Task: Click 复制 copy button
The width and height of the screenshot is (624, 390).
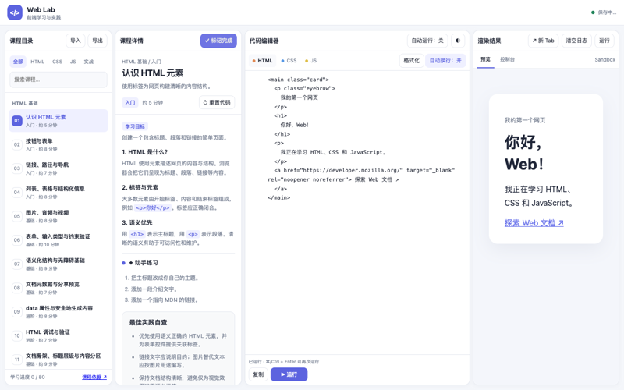Action: pos(258,374)
